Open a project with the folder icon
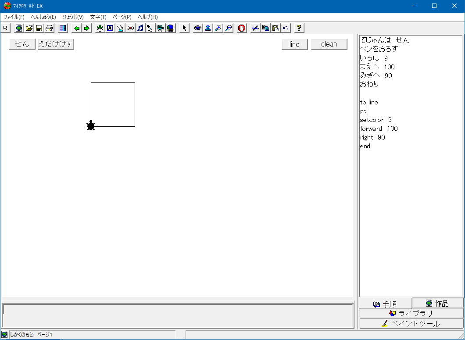Viewport: 465px width, 340px height. [29, 28]
